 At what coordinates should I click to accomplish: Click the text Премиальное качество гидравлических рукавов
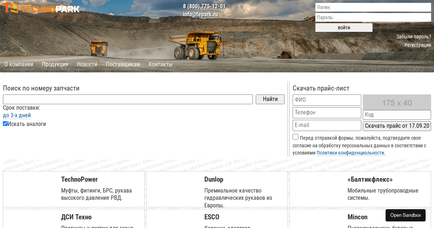tap(238, 198)
